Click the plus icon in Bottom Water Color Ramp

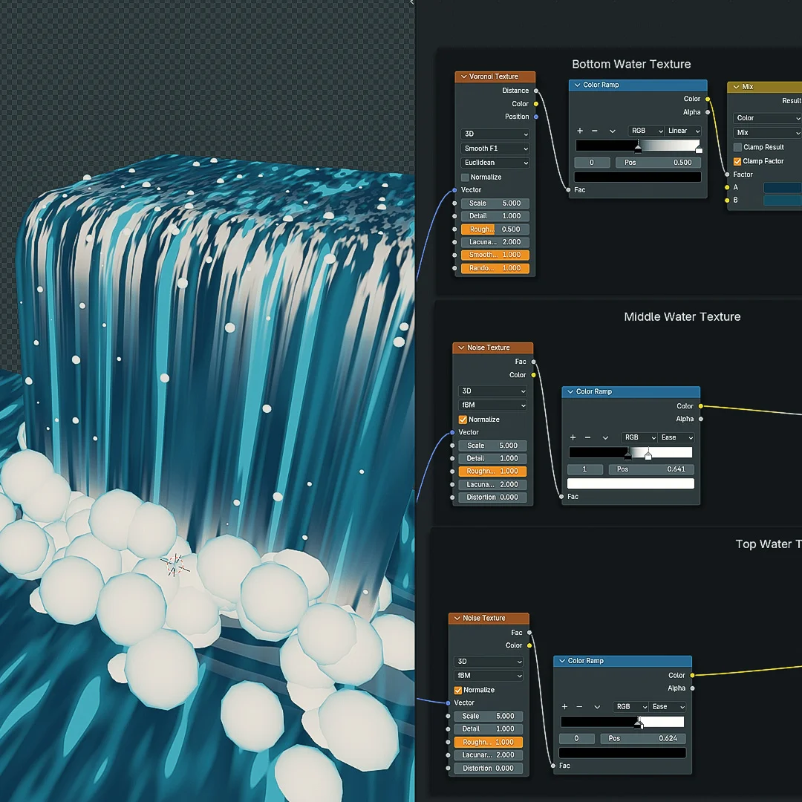580,131
